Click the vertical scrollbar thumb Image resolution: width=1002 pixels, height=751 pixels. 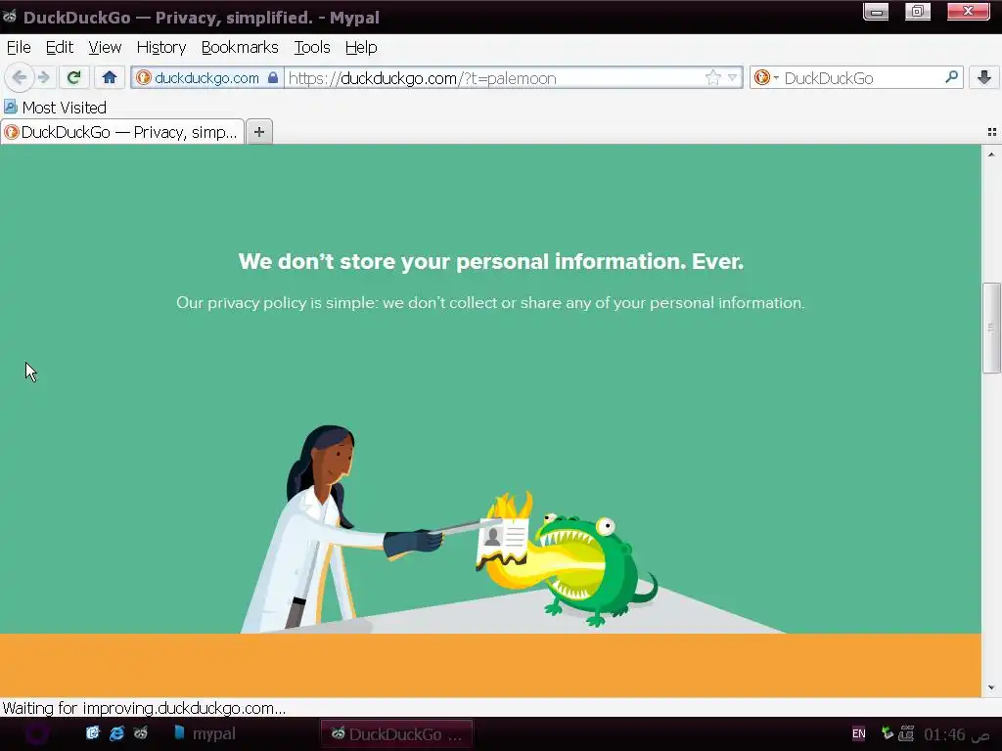point(991,328)
